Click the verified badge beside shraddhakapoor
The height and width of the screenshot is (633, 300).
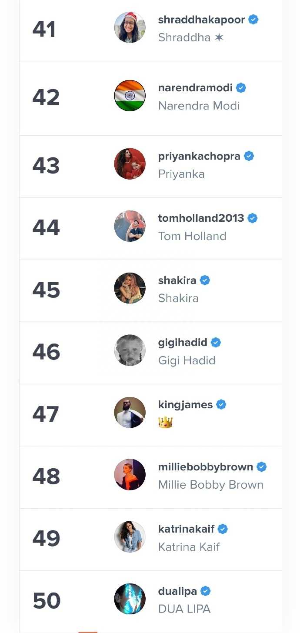(x=253, y=20)
